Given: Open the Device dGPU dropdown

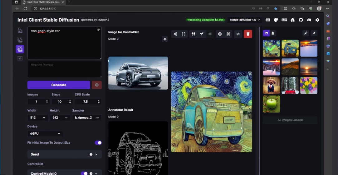Looking at the screenshot, I should [45, 133].
